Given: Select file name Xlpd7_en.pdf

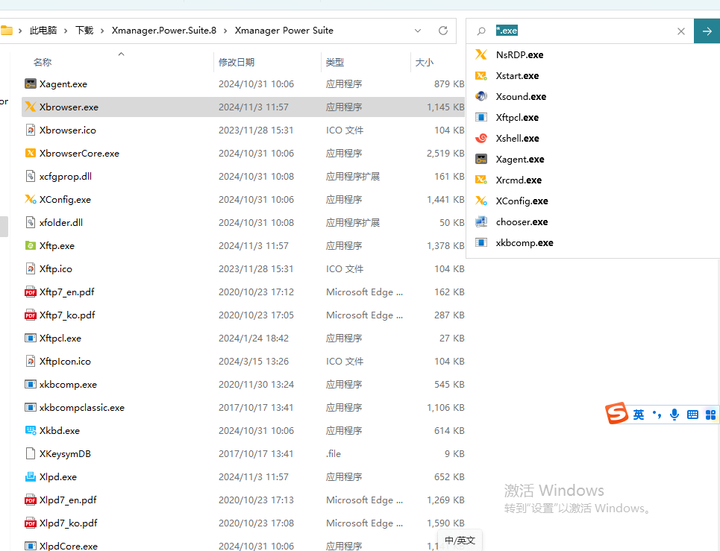Looking at the screenshot, I should (68, 500).
